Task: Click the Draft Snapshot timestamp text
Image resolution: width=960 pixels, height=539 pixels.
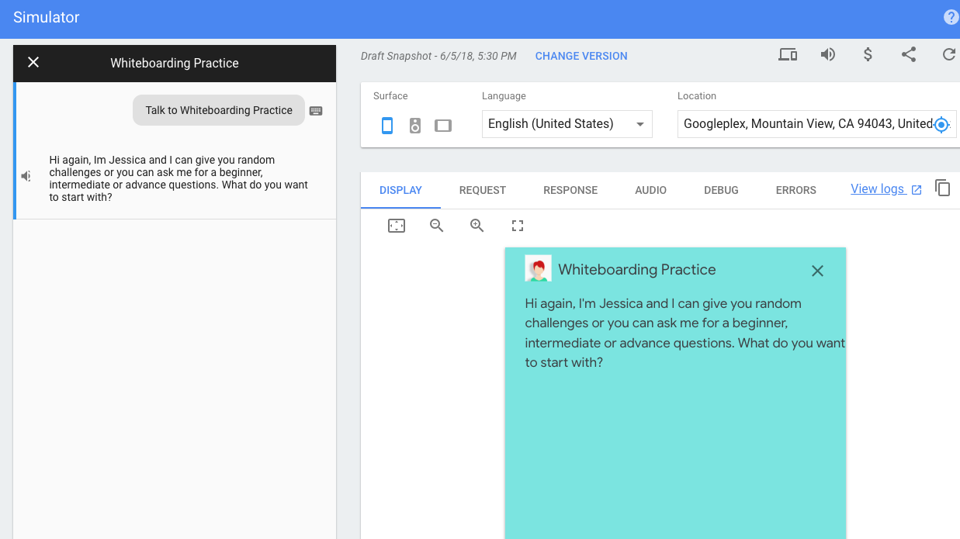Action: (x=438, y=56)
